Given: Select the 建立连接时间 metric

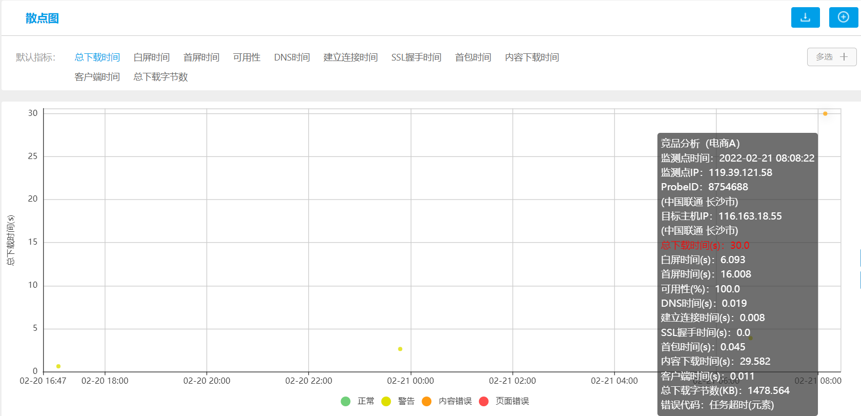Looking at the screenshot, I should pyautogui.click(x=350, y=57).
